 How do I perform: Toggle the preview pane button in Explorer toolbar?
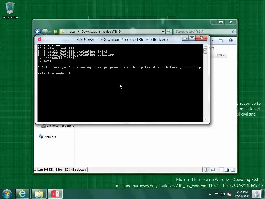click(221, 40)
